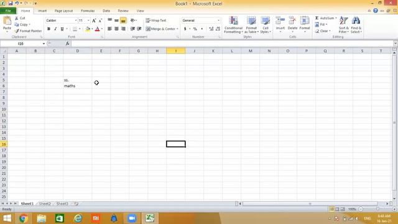
Task: Click the Insert Function fx icon
Action: 68,44
